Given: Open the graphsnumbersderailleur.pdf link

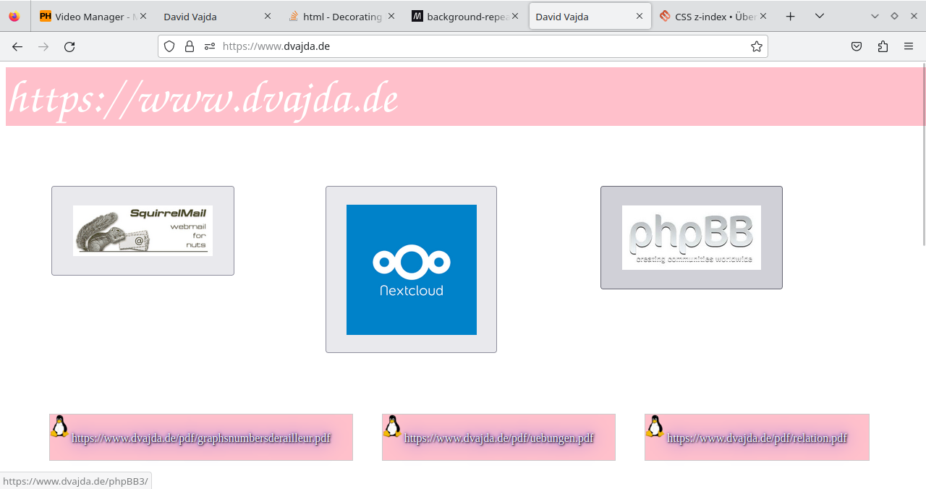Looking at the screenshot, I should pos(201,438).
